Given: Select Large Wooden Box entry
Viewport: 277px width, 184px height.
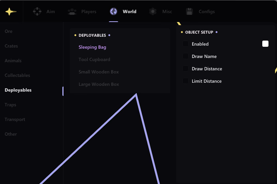Looking at the screenshot, I should (x=99, y=84).
